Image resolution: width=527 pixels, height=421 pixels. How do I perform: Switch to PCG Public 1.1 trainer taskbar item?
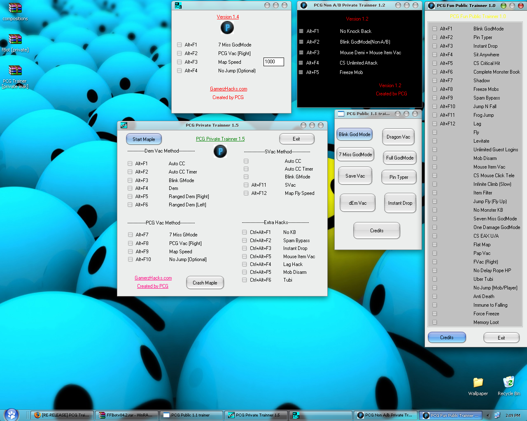click(191, 415)
